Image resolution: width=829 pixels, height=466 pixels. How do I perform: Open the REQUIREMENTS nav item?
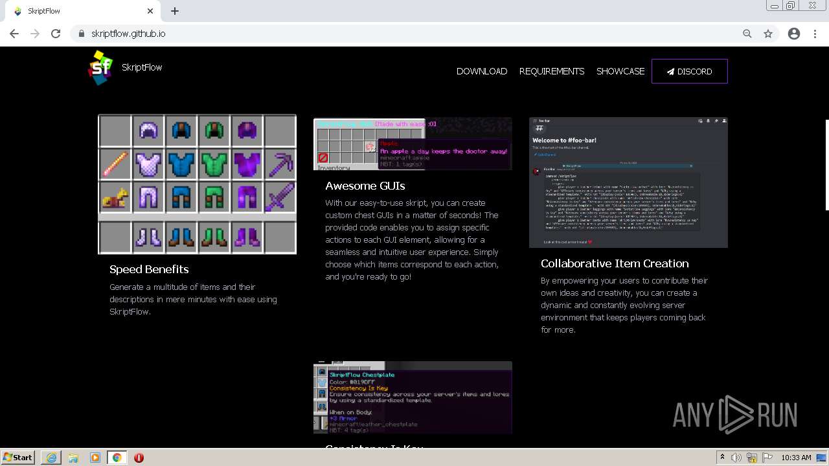(x=552, y=71)
